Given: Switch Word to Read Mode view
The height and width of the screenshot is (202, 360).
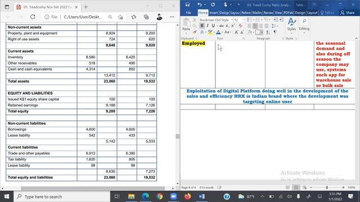Looking at the screenshot, I should 287,187.
